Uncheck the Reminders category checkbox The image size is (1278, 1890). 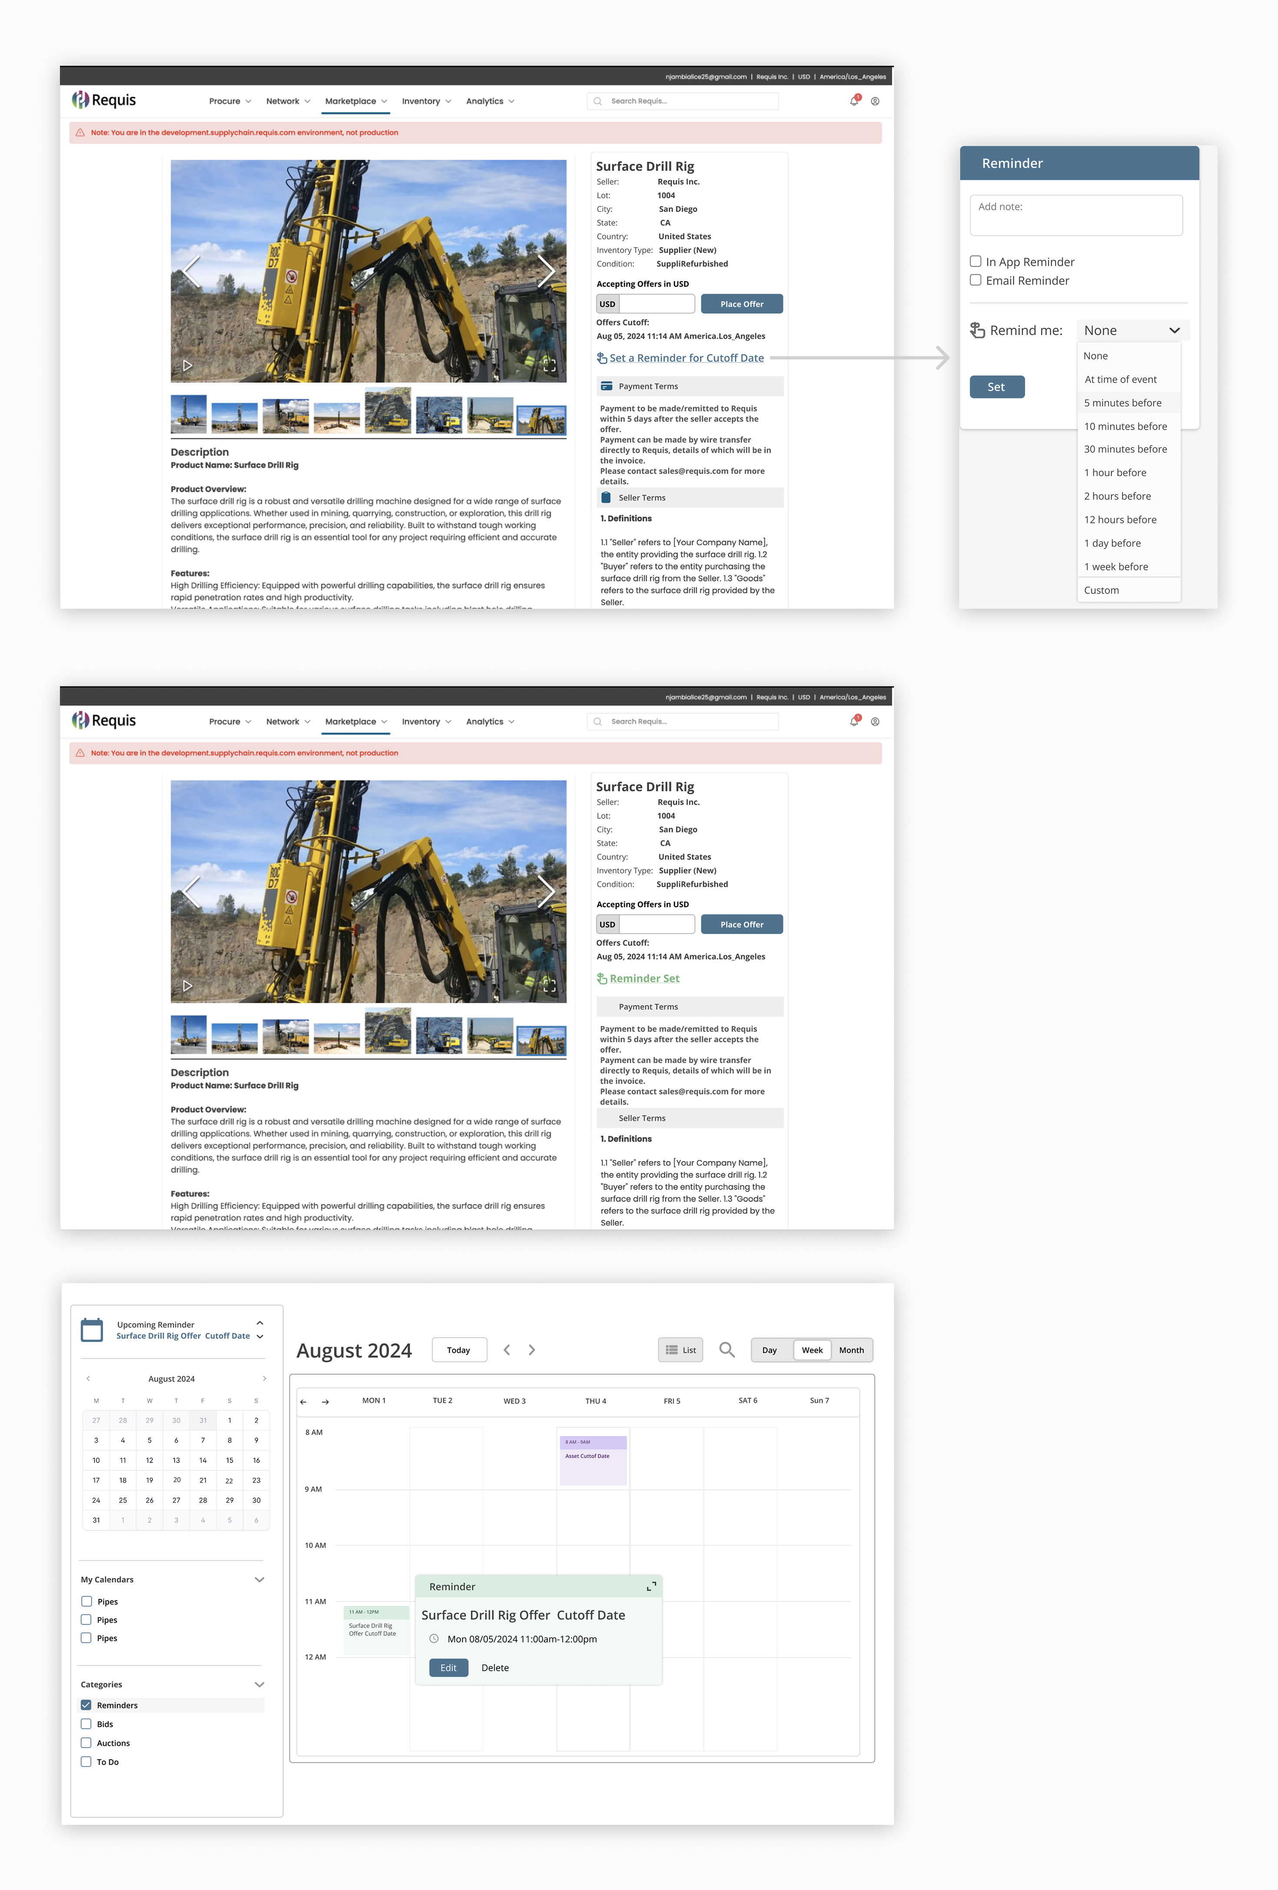(86, 1705)
